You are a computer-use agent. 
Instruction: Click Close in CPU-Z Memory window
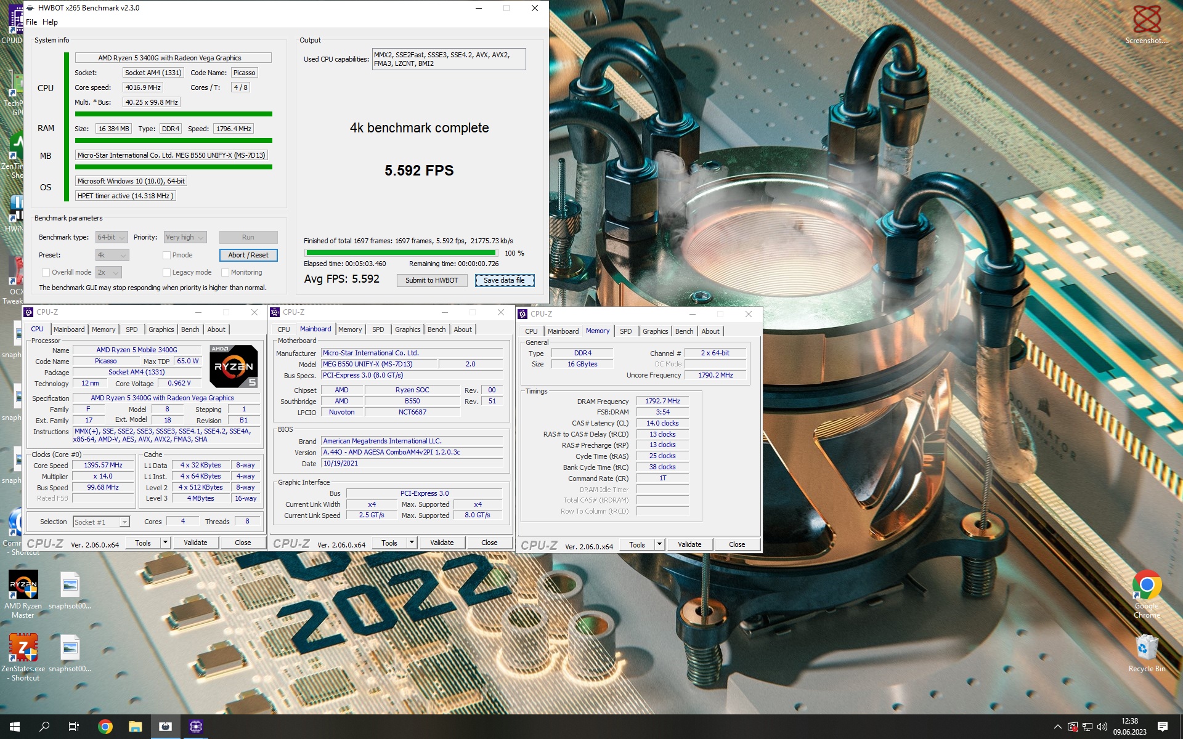(x=737, y=544)
